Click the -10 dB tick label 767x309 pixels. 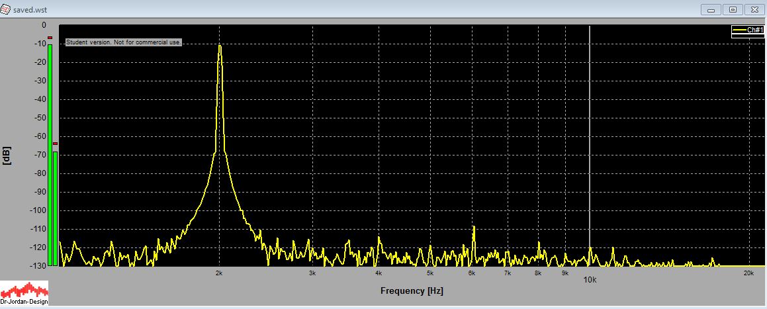(40, 44)
